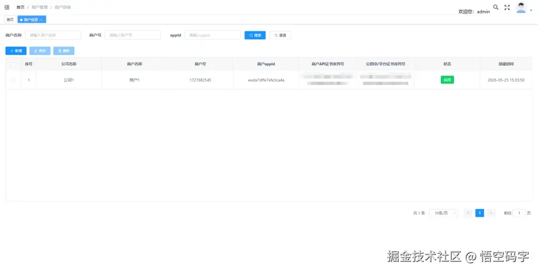Click the 序号 column header
538x272 pixels.
[29, 64]
